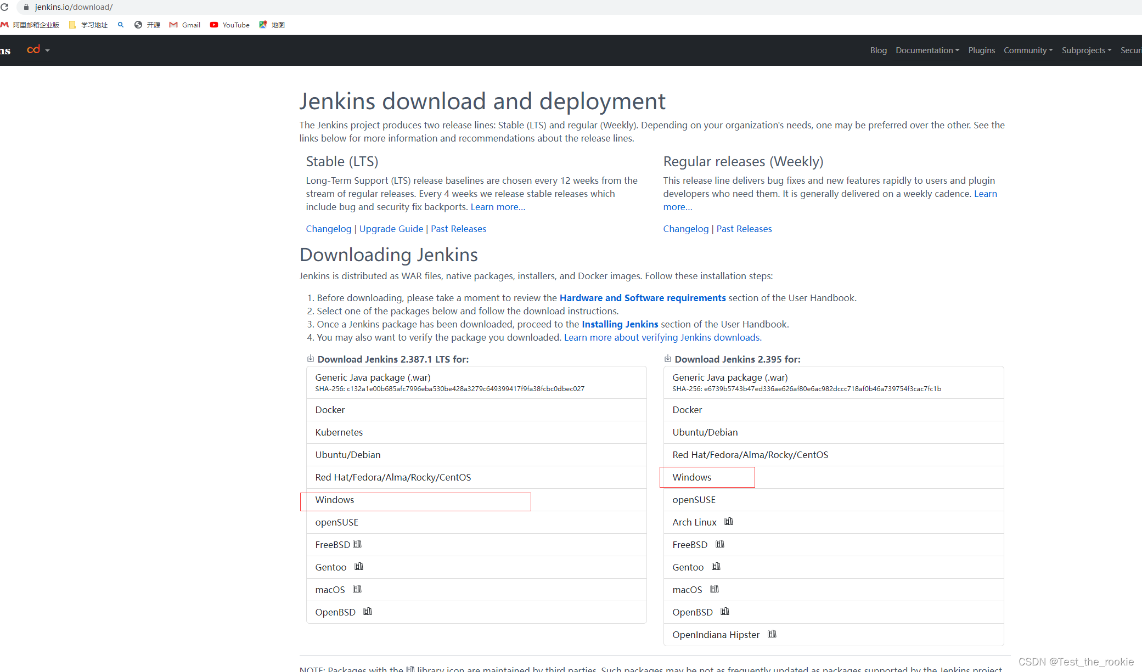The width and height of the screenshot is (1142, 672).
Task: Select weekly Docker download option
Action: [834, 410]
